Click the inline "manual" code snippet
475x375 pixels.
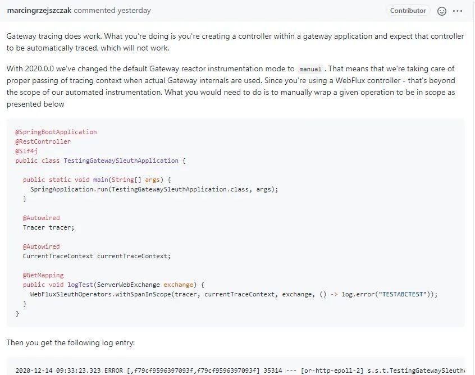coord(310,69)
